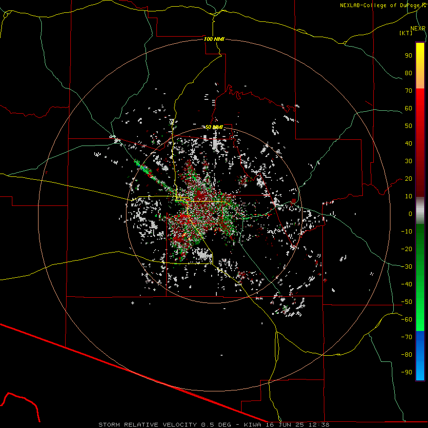Click the 70 value on the scale
Image resolution: width=428 pixels, height=428 pixels.
click(x=409, y=91)
